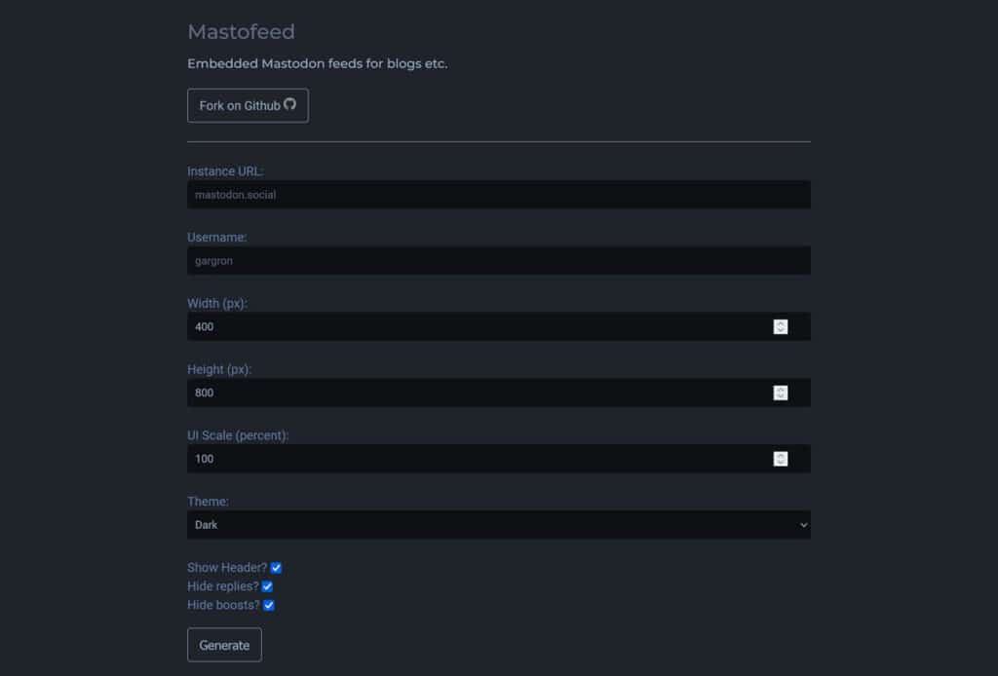The height and width of the screenshot is (676, 998).
Task: Uncheck the Hide boosts option
Action: (x=269, y=604)
